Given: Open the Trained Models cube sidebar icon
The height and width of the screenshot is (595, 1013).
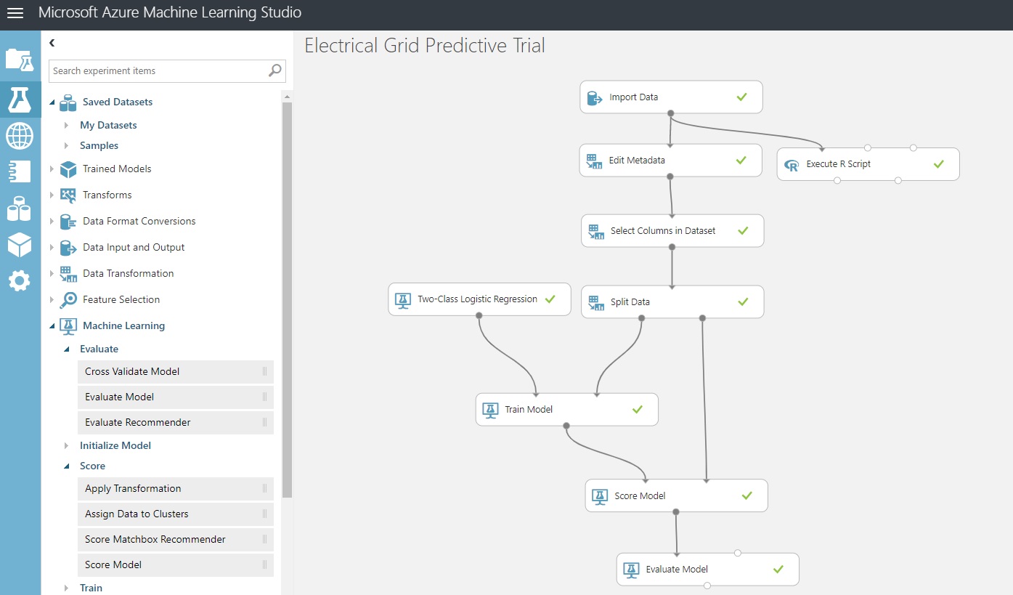Looking at the screenshot, I should point(20,246).
